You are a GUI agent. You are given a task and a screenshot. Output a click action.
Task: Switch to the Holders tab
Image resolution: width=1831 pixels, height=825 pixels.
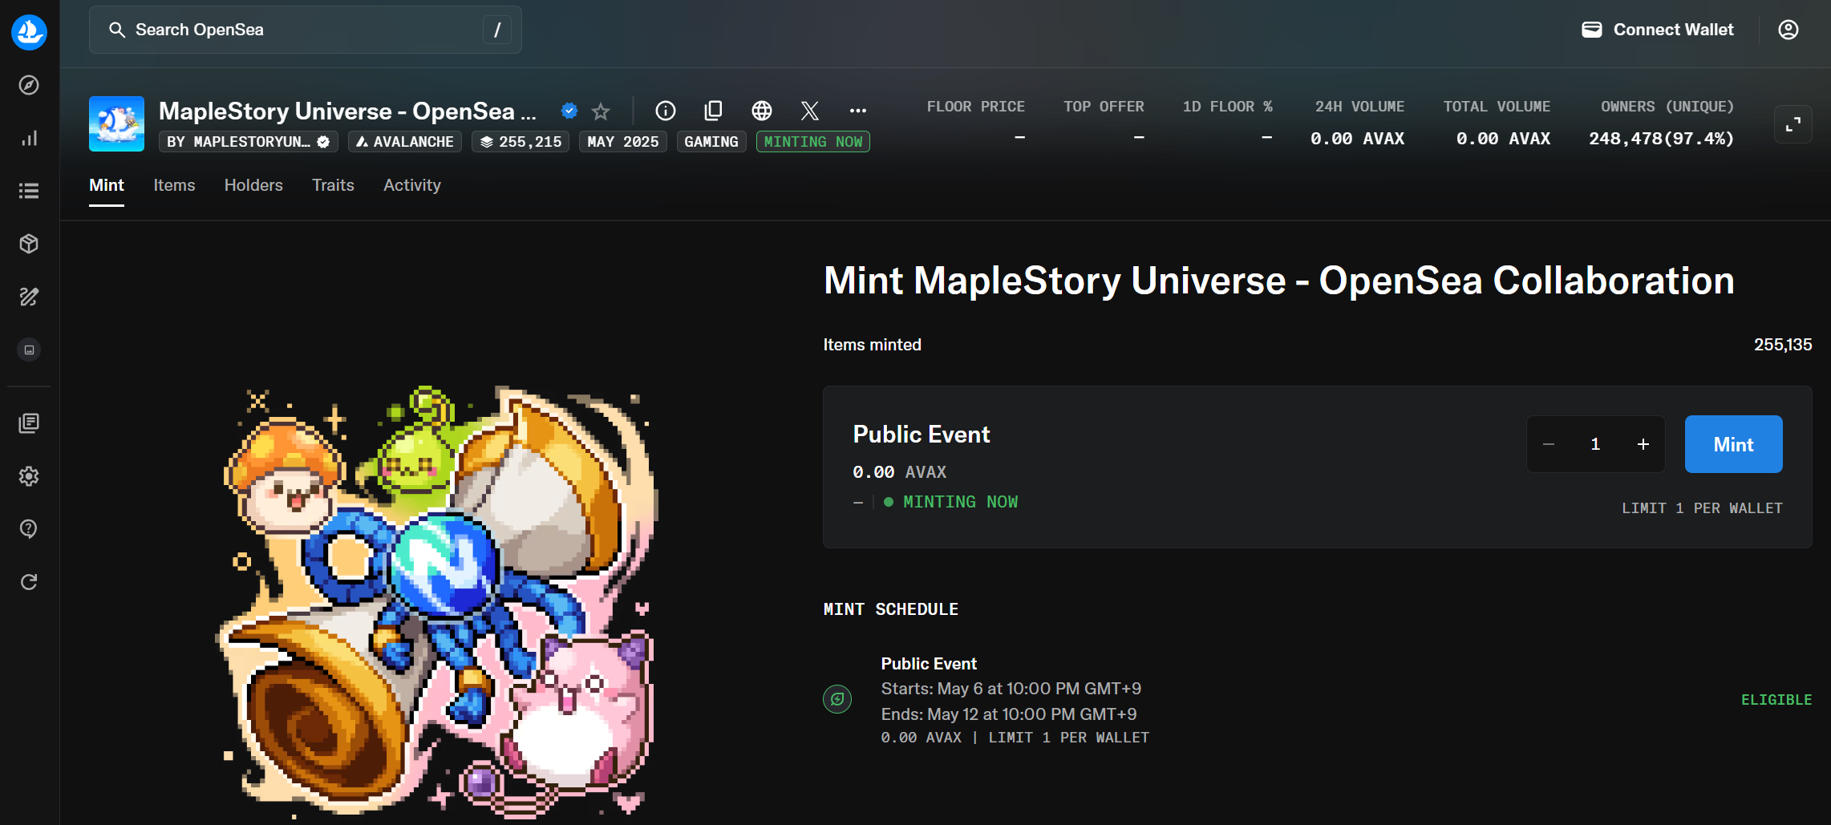tap(253, 185)
